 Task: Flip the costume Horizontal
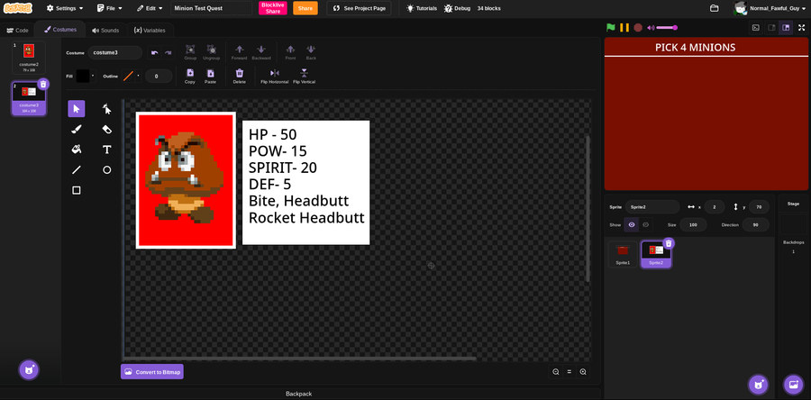tap(275, 76)
